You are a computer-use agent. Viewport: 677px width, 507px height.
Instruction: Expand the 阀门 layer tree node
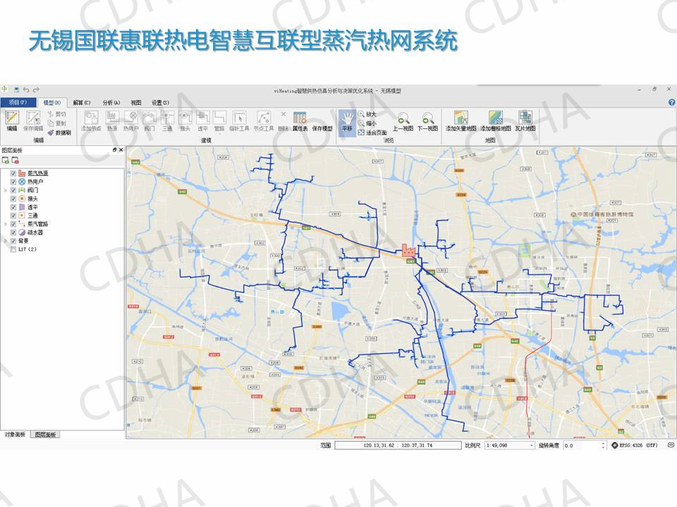point(6,190)
